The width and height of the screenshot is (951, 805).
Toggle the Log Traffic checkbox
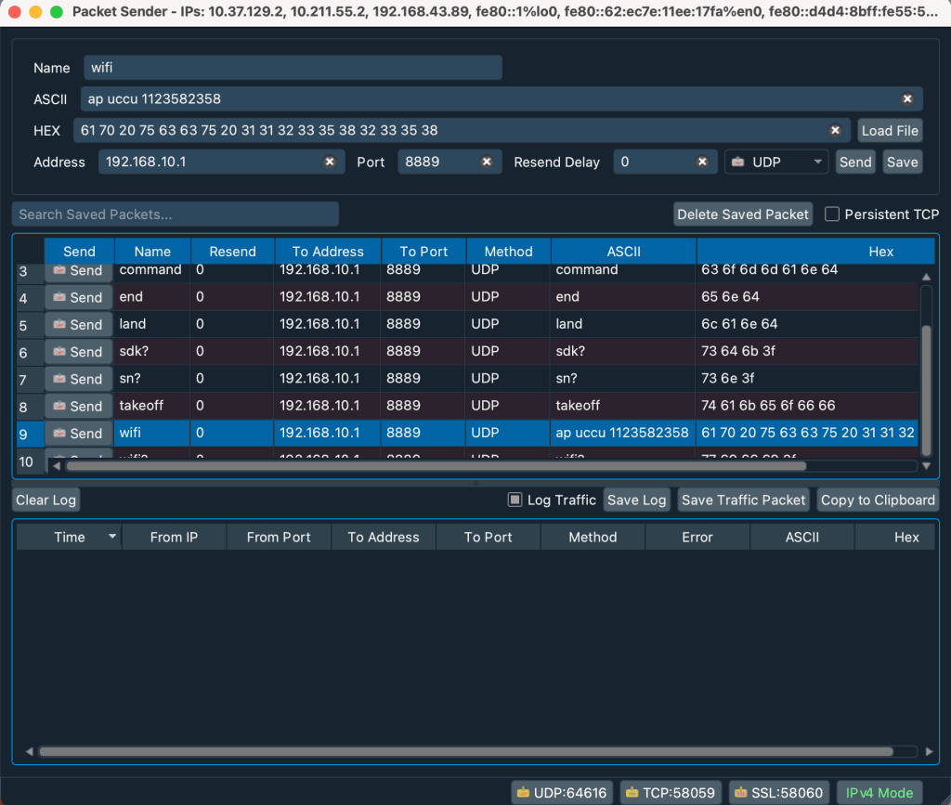click(515, 500)
